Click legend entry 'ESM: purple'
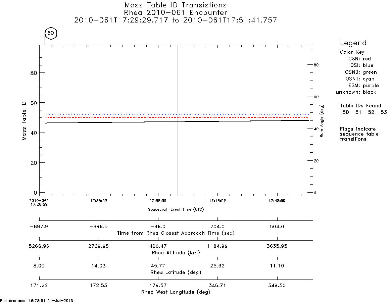391x302 pixels. pyautogui.click(x=363, y=86)
